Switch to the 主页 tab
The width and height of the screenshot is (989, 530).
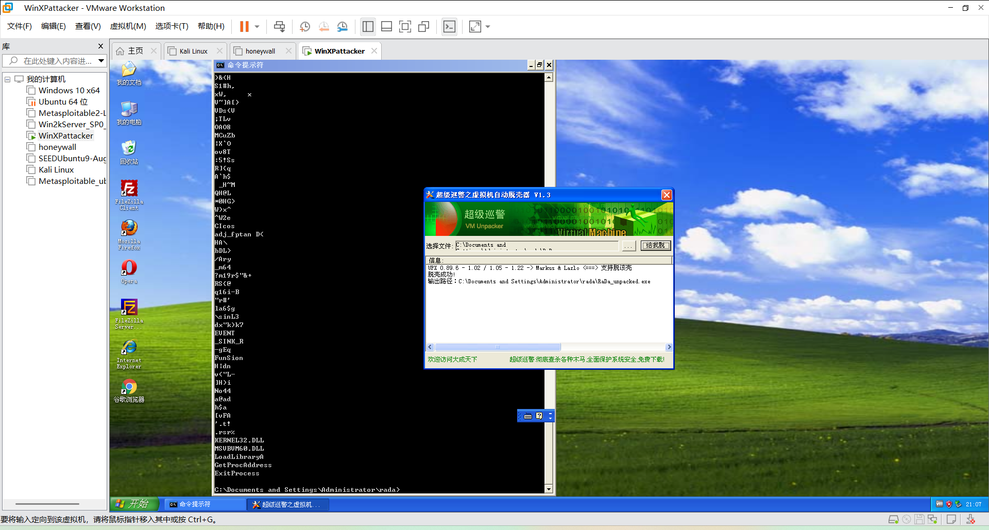(135, 51)
